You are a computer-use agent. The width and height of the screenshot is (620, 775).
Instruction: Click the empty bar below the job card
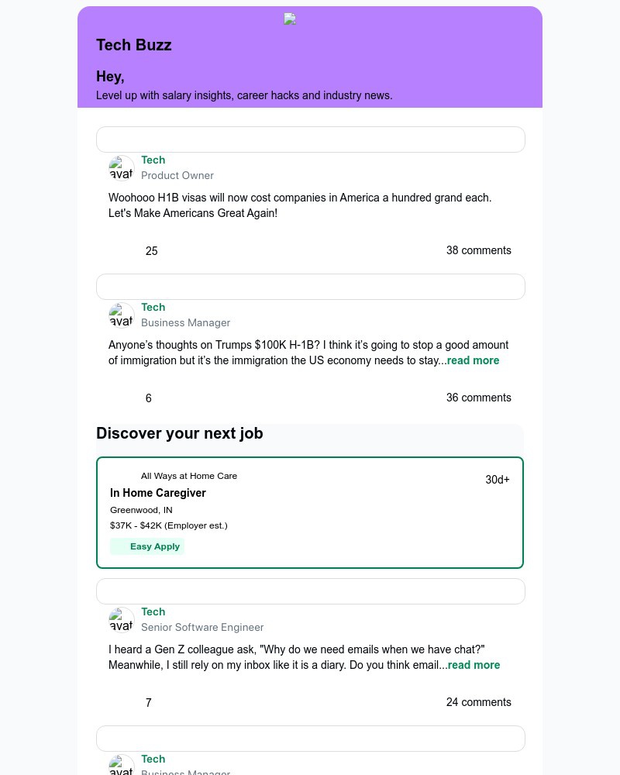pos(310,591)
